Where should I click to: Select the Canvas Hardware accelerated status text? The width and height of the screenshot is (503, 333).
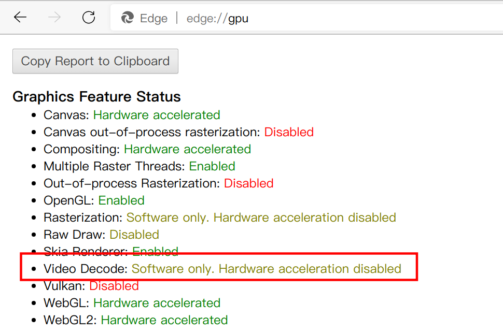157,115
